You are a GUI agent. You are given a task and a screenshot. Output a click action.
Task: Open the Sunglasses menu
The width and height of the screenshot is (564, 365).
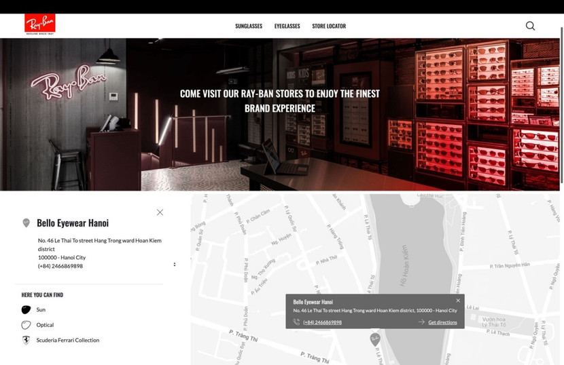[x=249, y=26]
